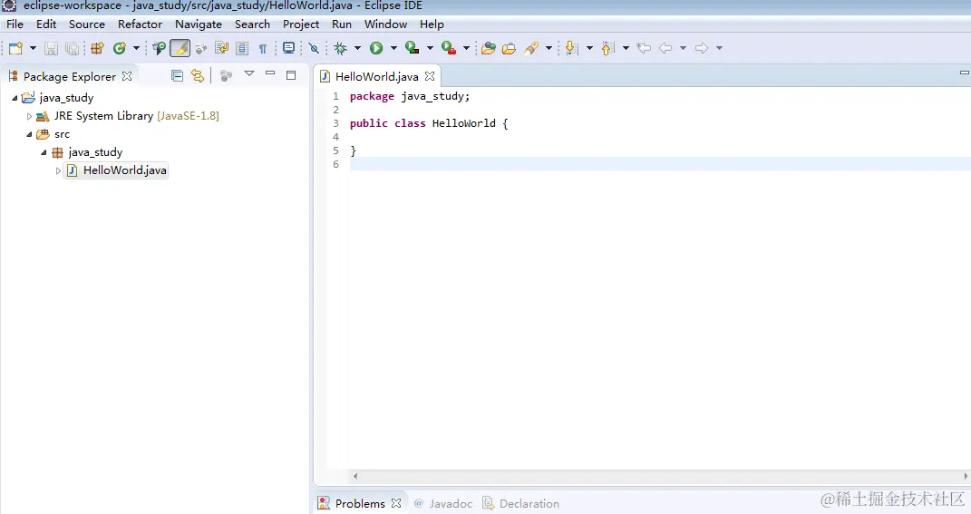Close the Package Explorer tab
Viewport: 971px width, 514px height.
(x=127, y=76)
